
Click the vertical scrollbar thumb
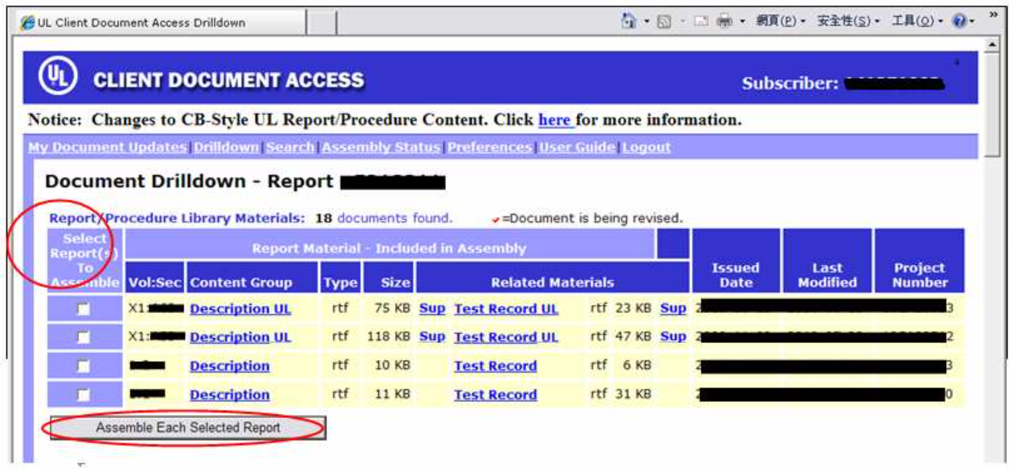pyautogui.click(x=992, y=105)
